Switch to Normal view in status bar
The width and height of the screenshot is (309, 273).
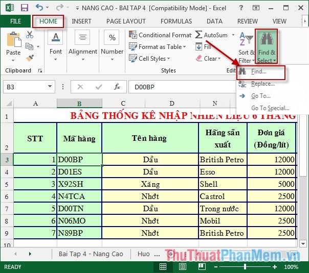(163, 267)
